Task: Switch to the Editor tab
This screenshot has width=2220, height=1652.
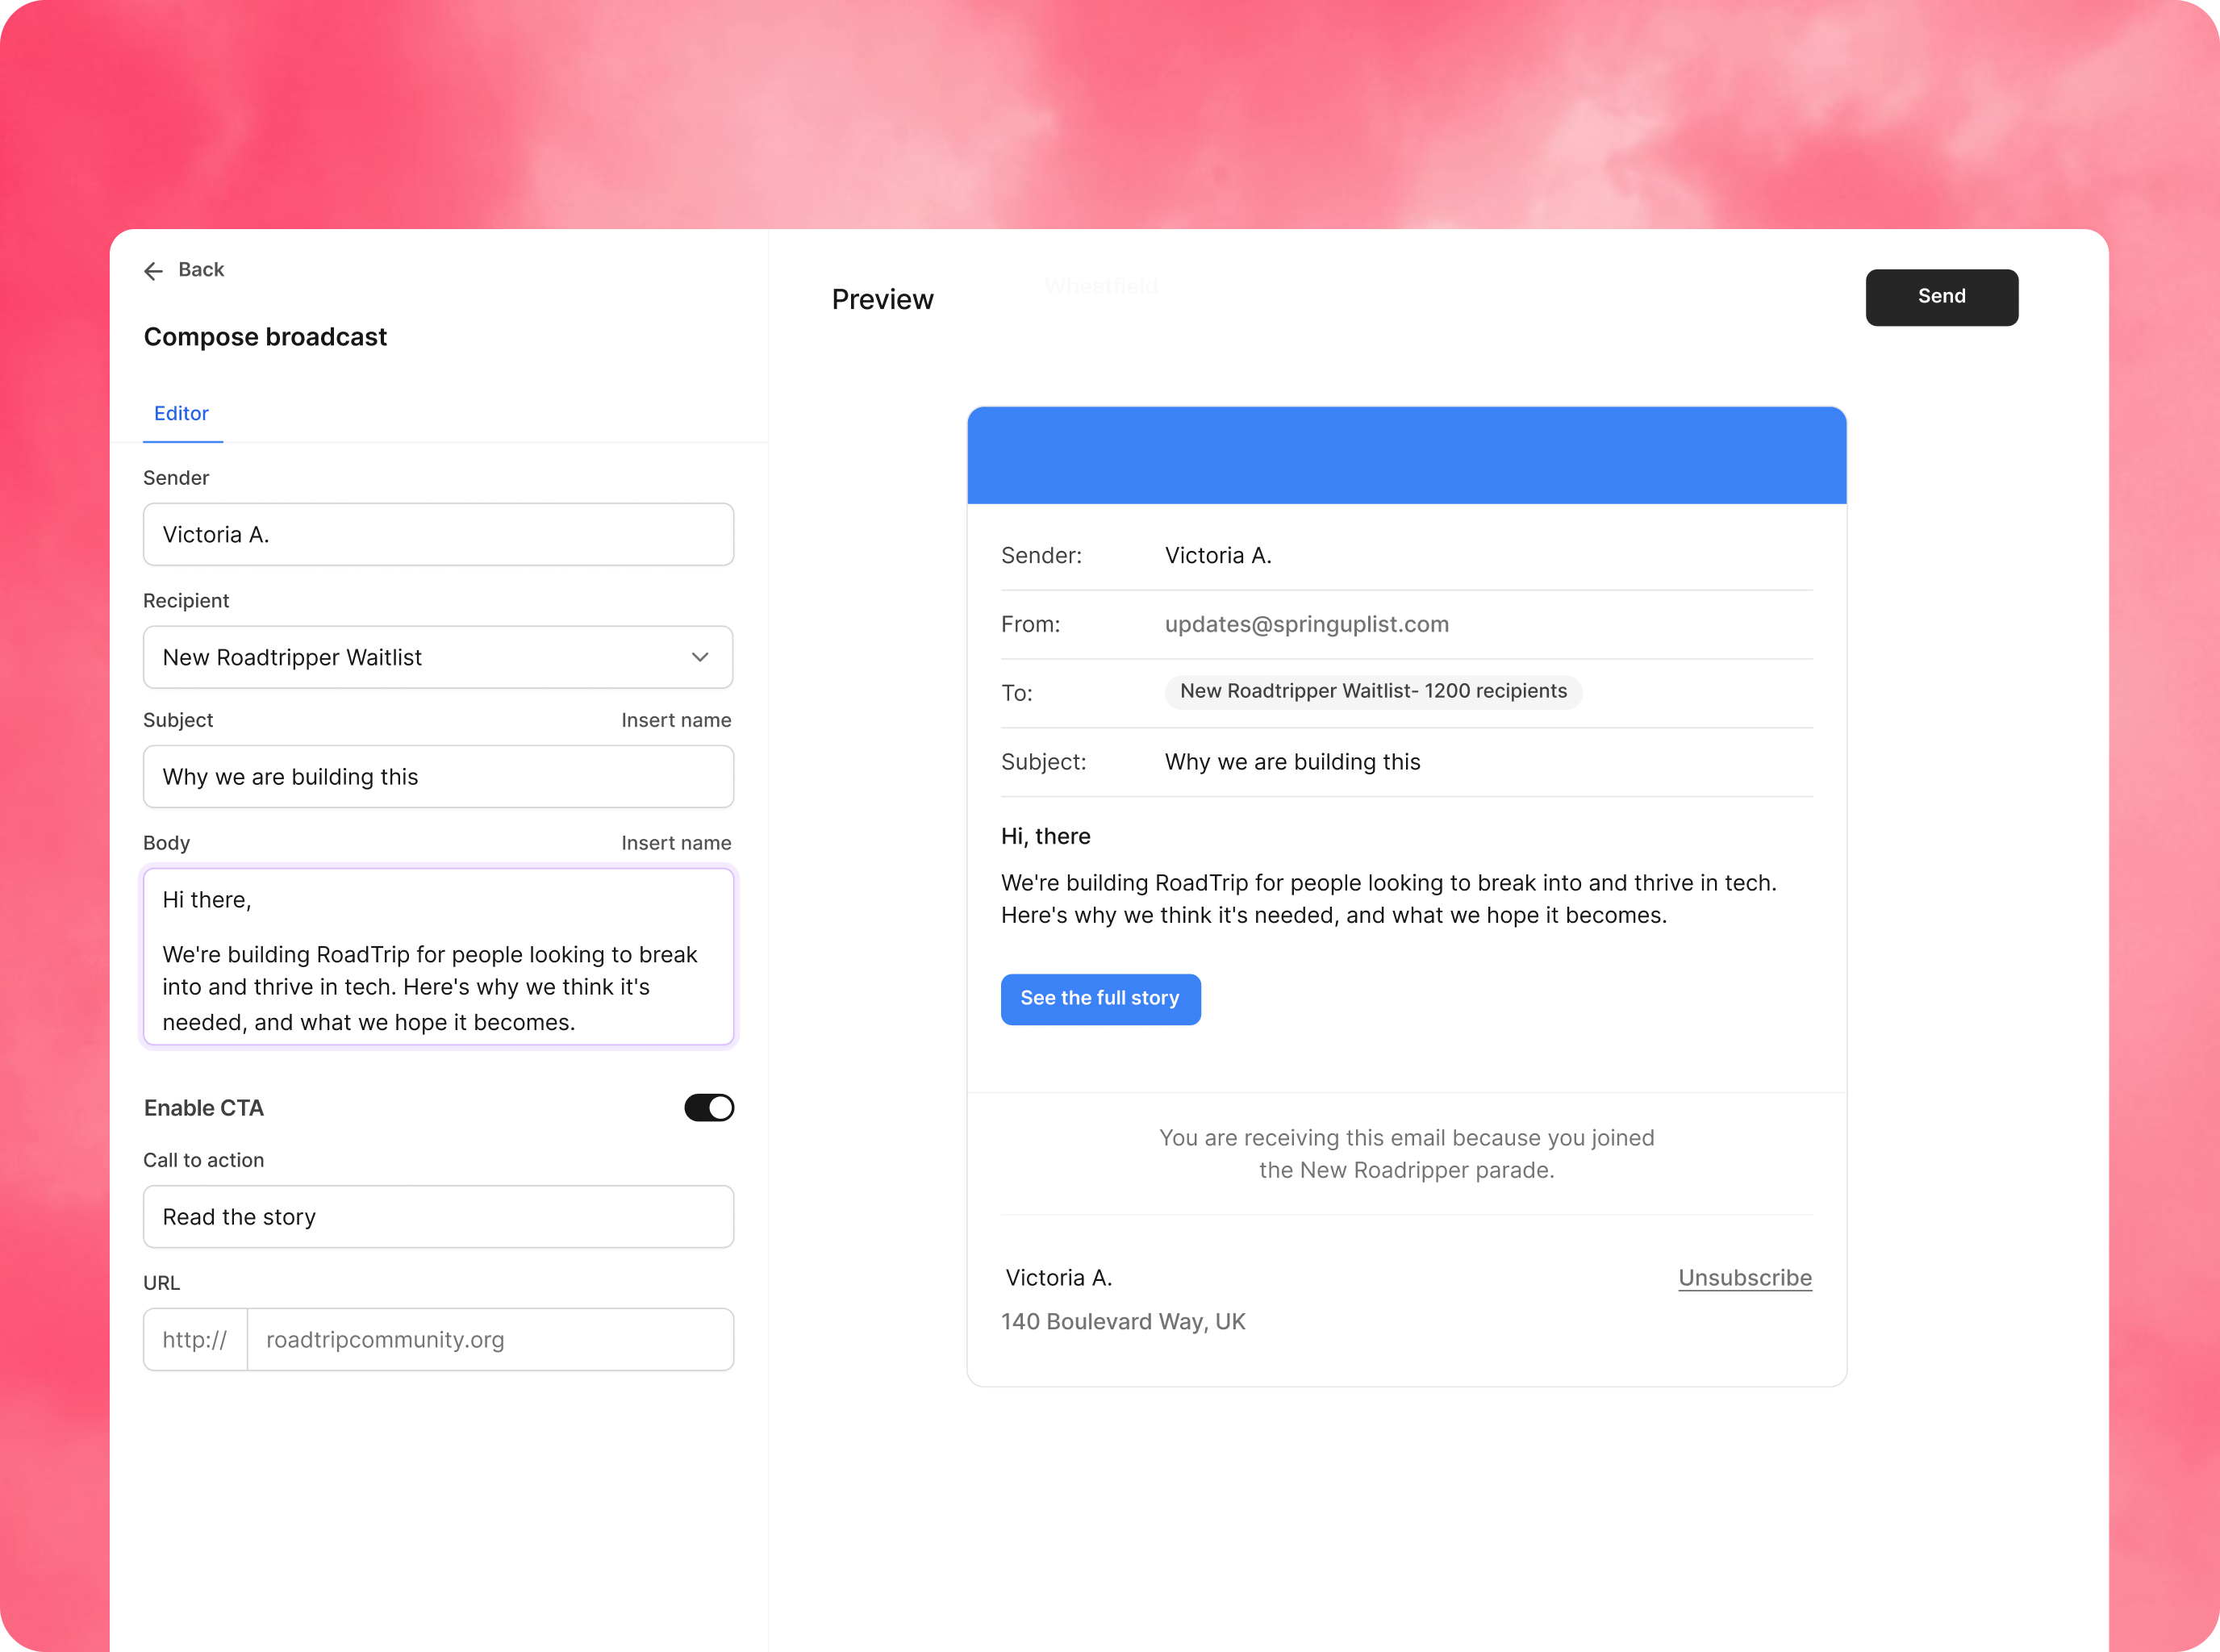Action: (x=181, y=414)
